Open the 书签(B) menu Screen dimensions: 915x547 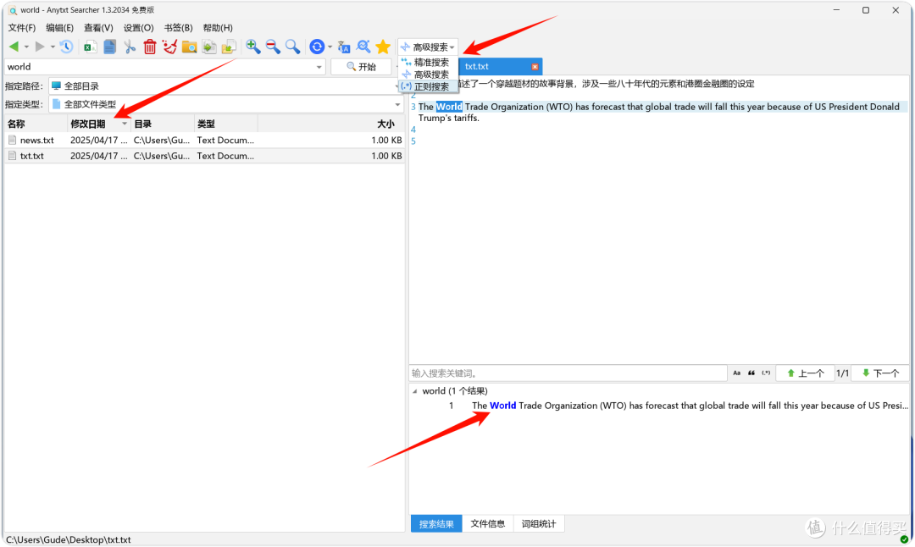point(178,28)
